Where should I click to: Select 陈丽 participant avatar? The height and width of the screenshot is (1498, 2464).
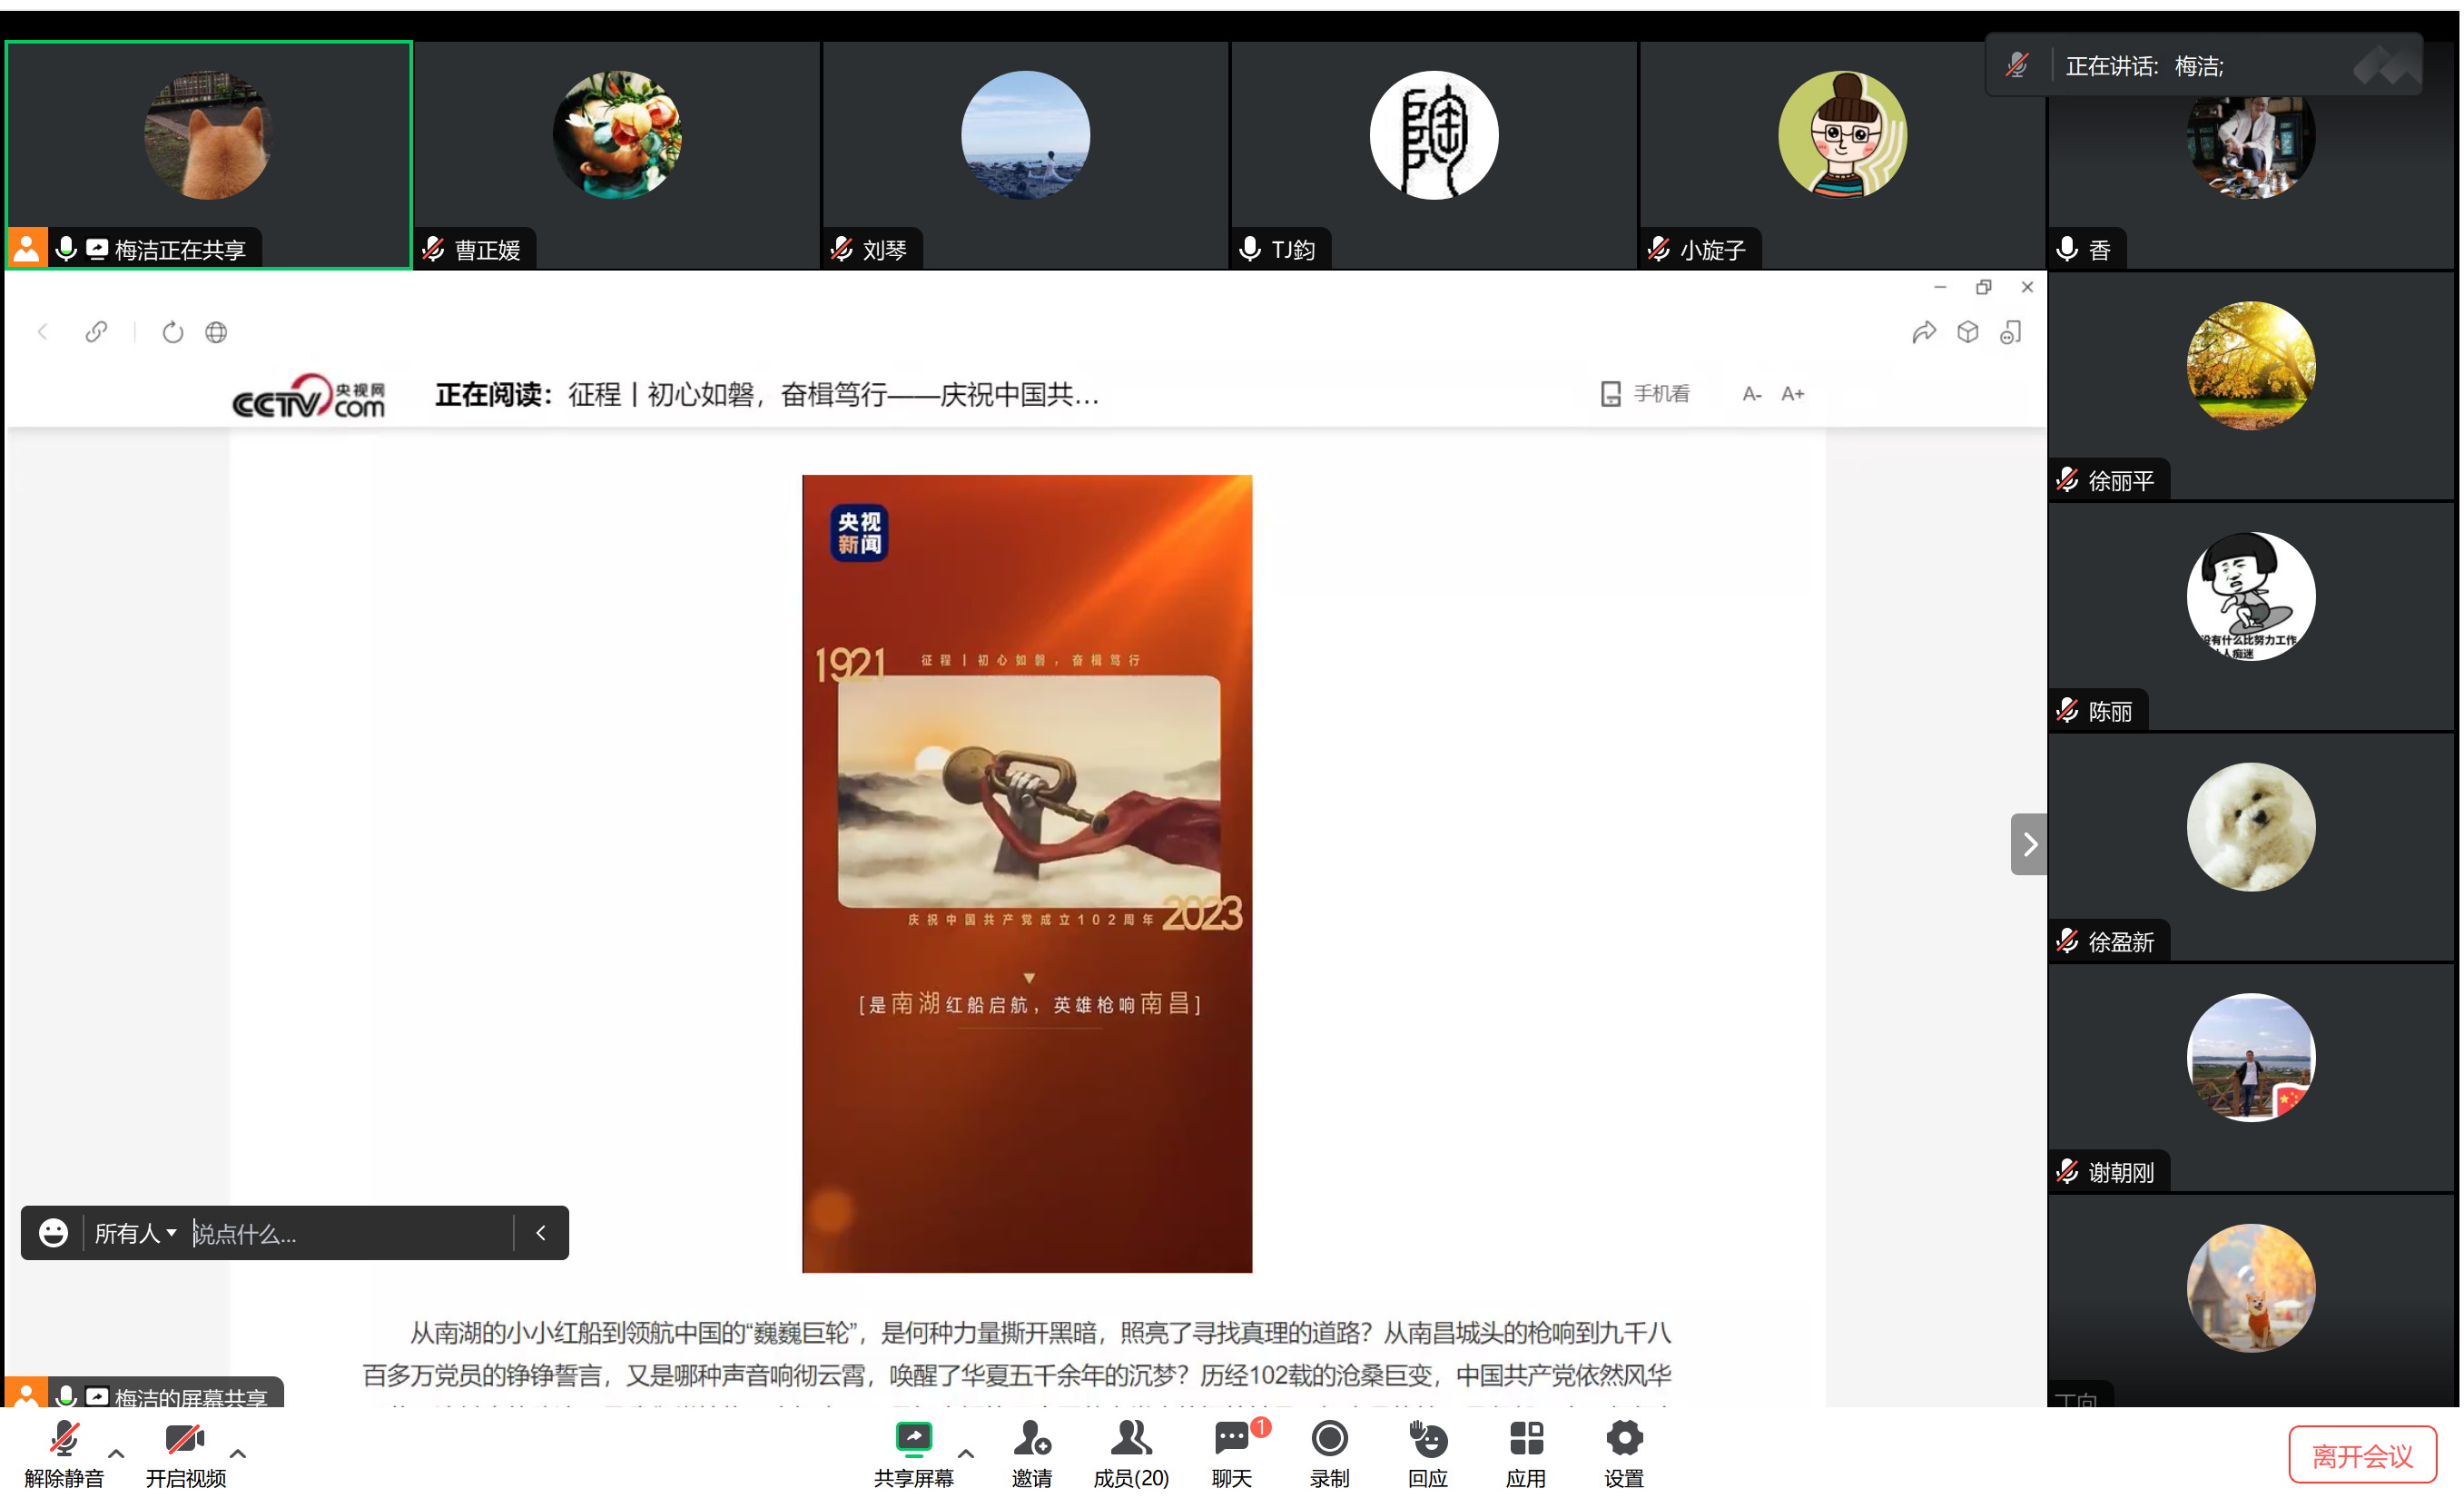(x=2251, y=596)
